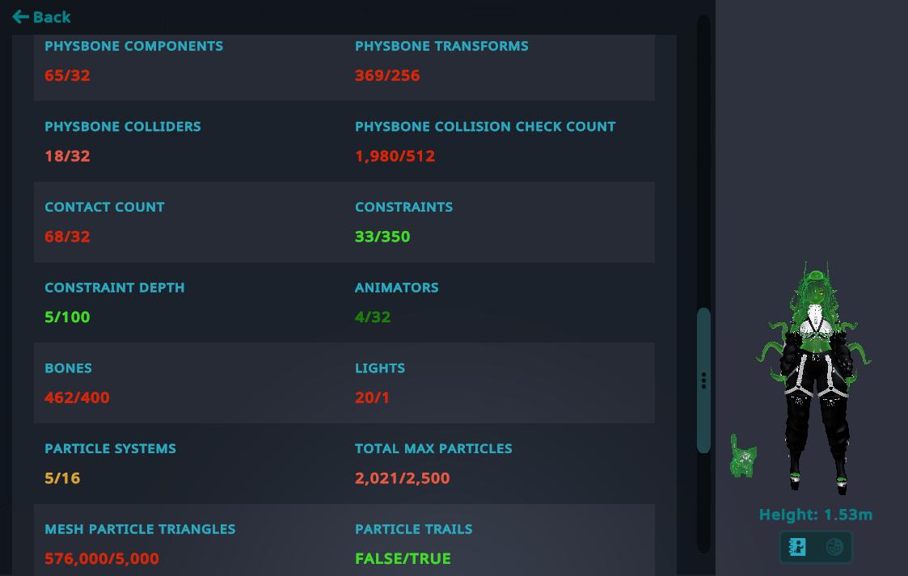Select the avatar notebook preview icon
Viewport: 908px width, 576px height.
(x=797, y=546)
